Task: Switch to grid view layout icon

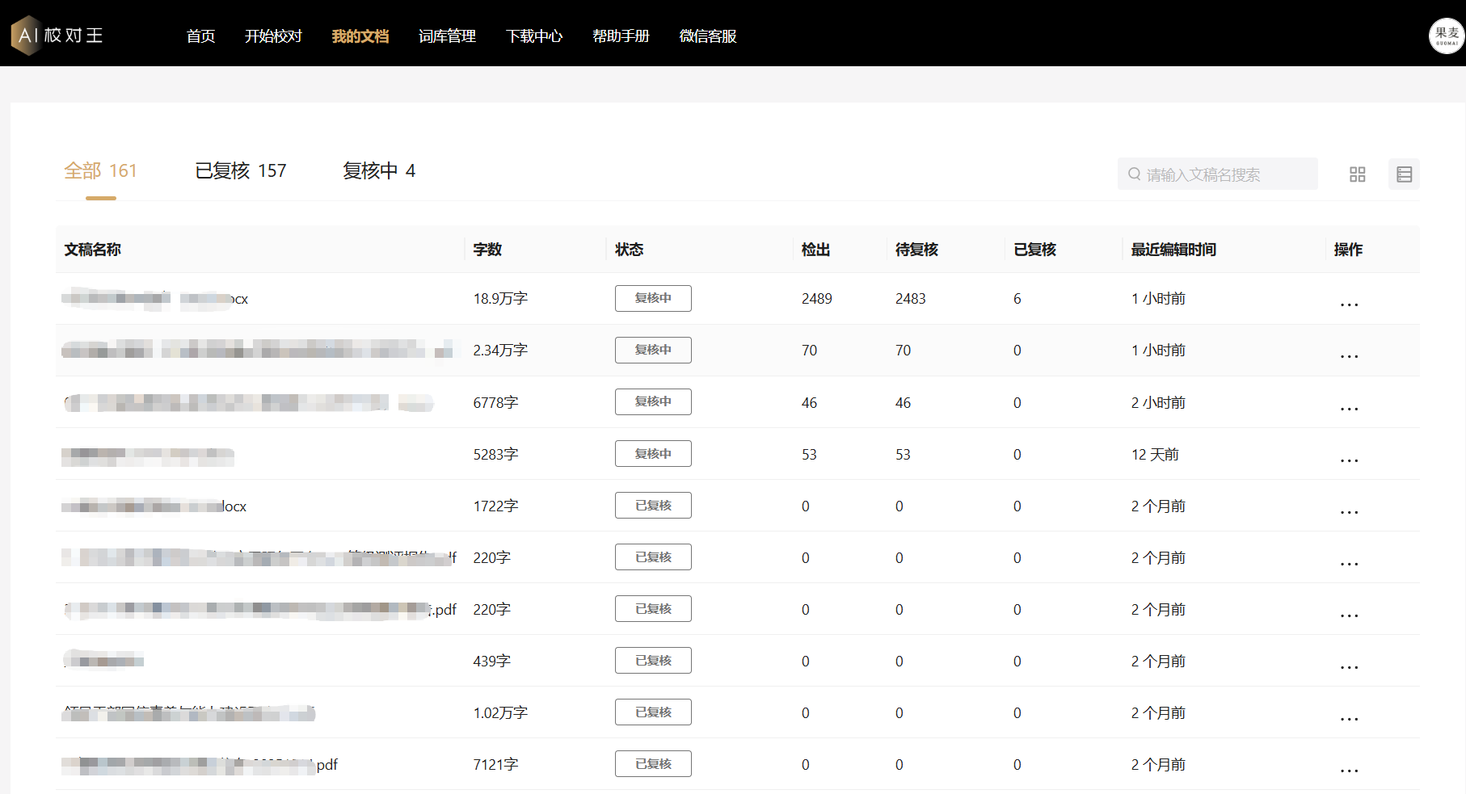Action: point(1357,174)
